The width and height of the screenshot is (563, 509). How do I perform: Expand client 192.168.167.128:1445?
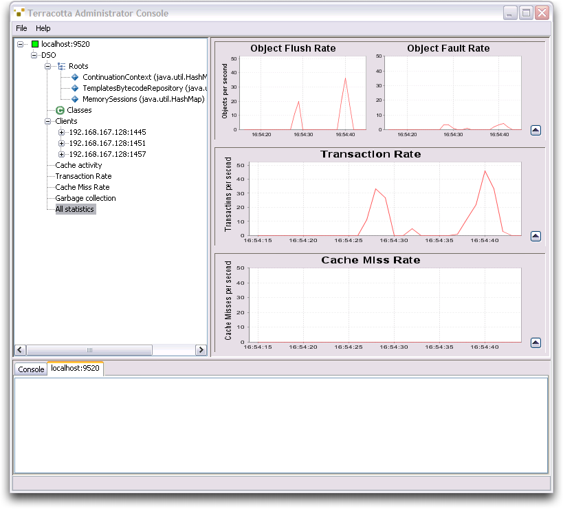tap(61, 133)
